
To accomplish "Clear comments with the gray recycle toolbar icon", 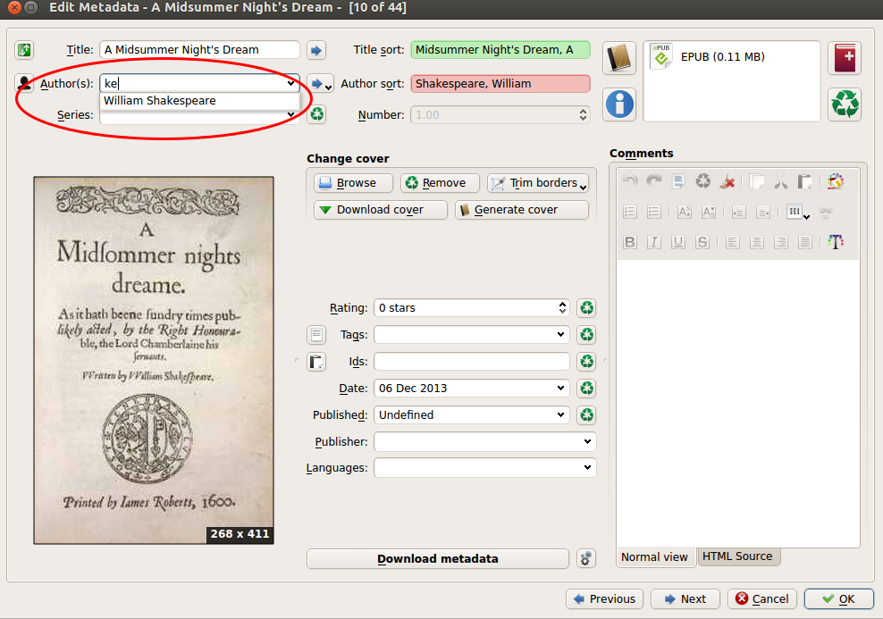I will tap(703, 181).
